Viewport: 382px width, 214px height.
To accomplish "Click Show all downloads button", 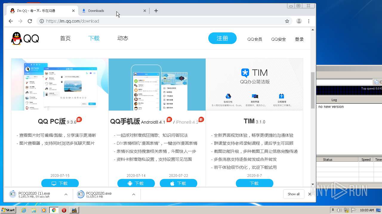I will 294,194.
